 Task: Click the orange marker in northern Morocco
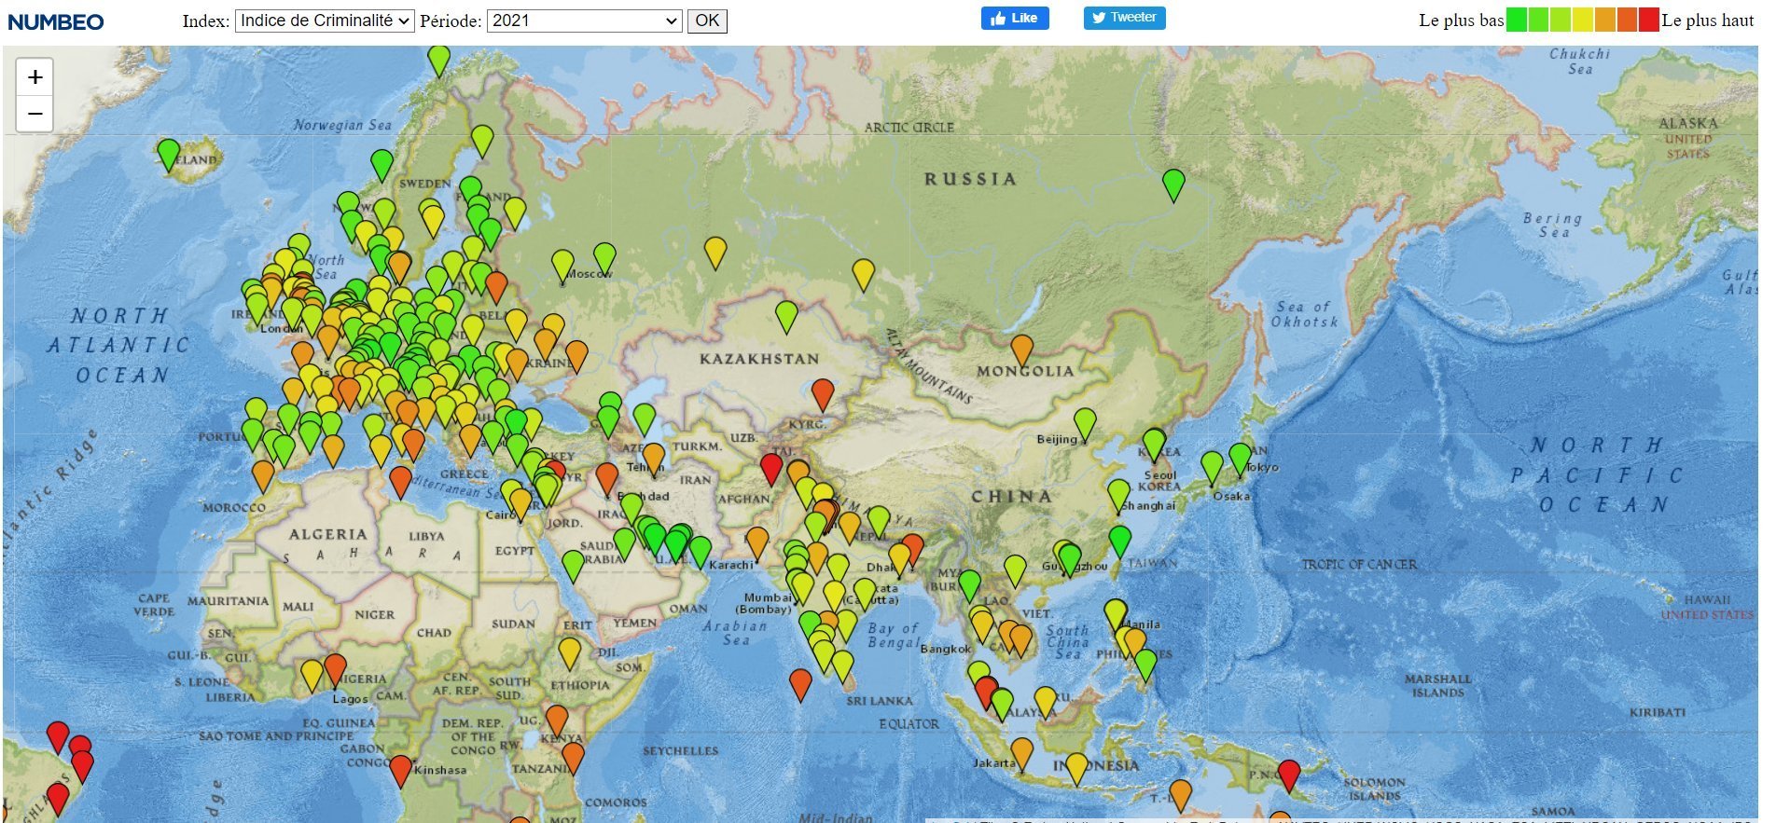pos(263,475)
